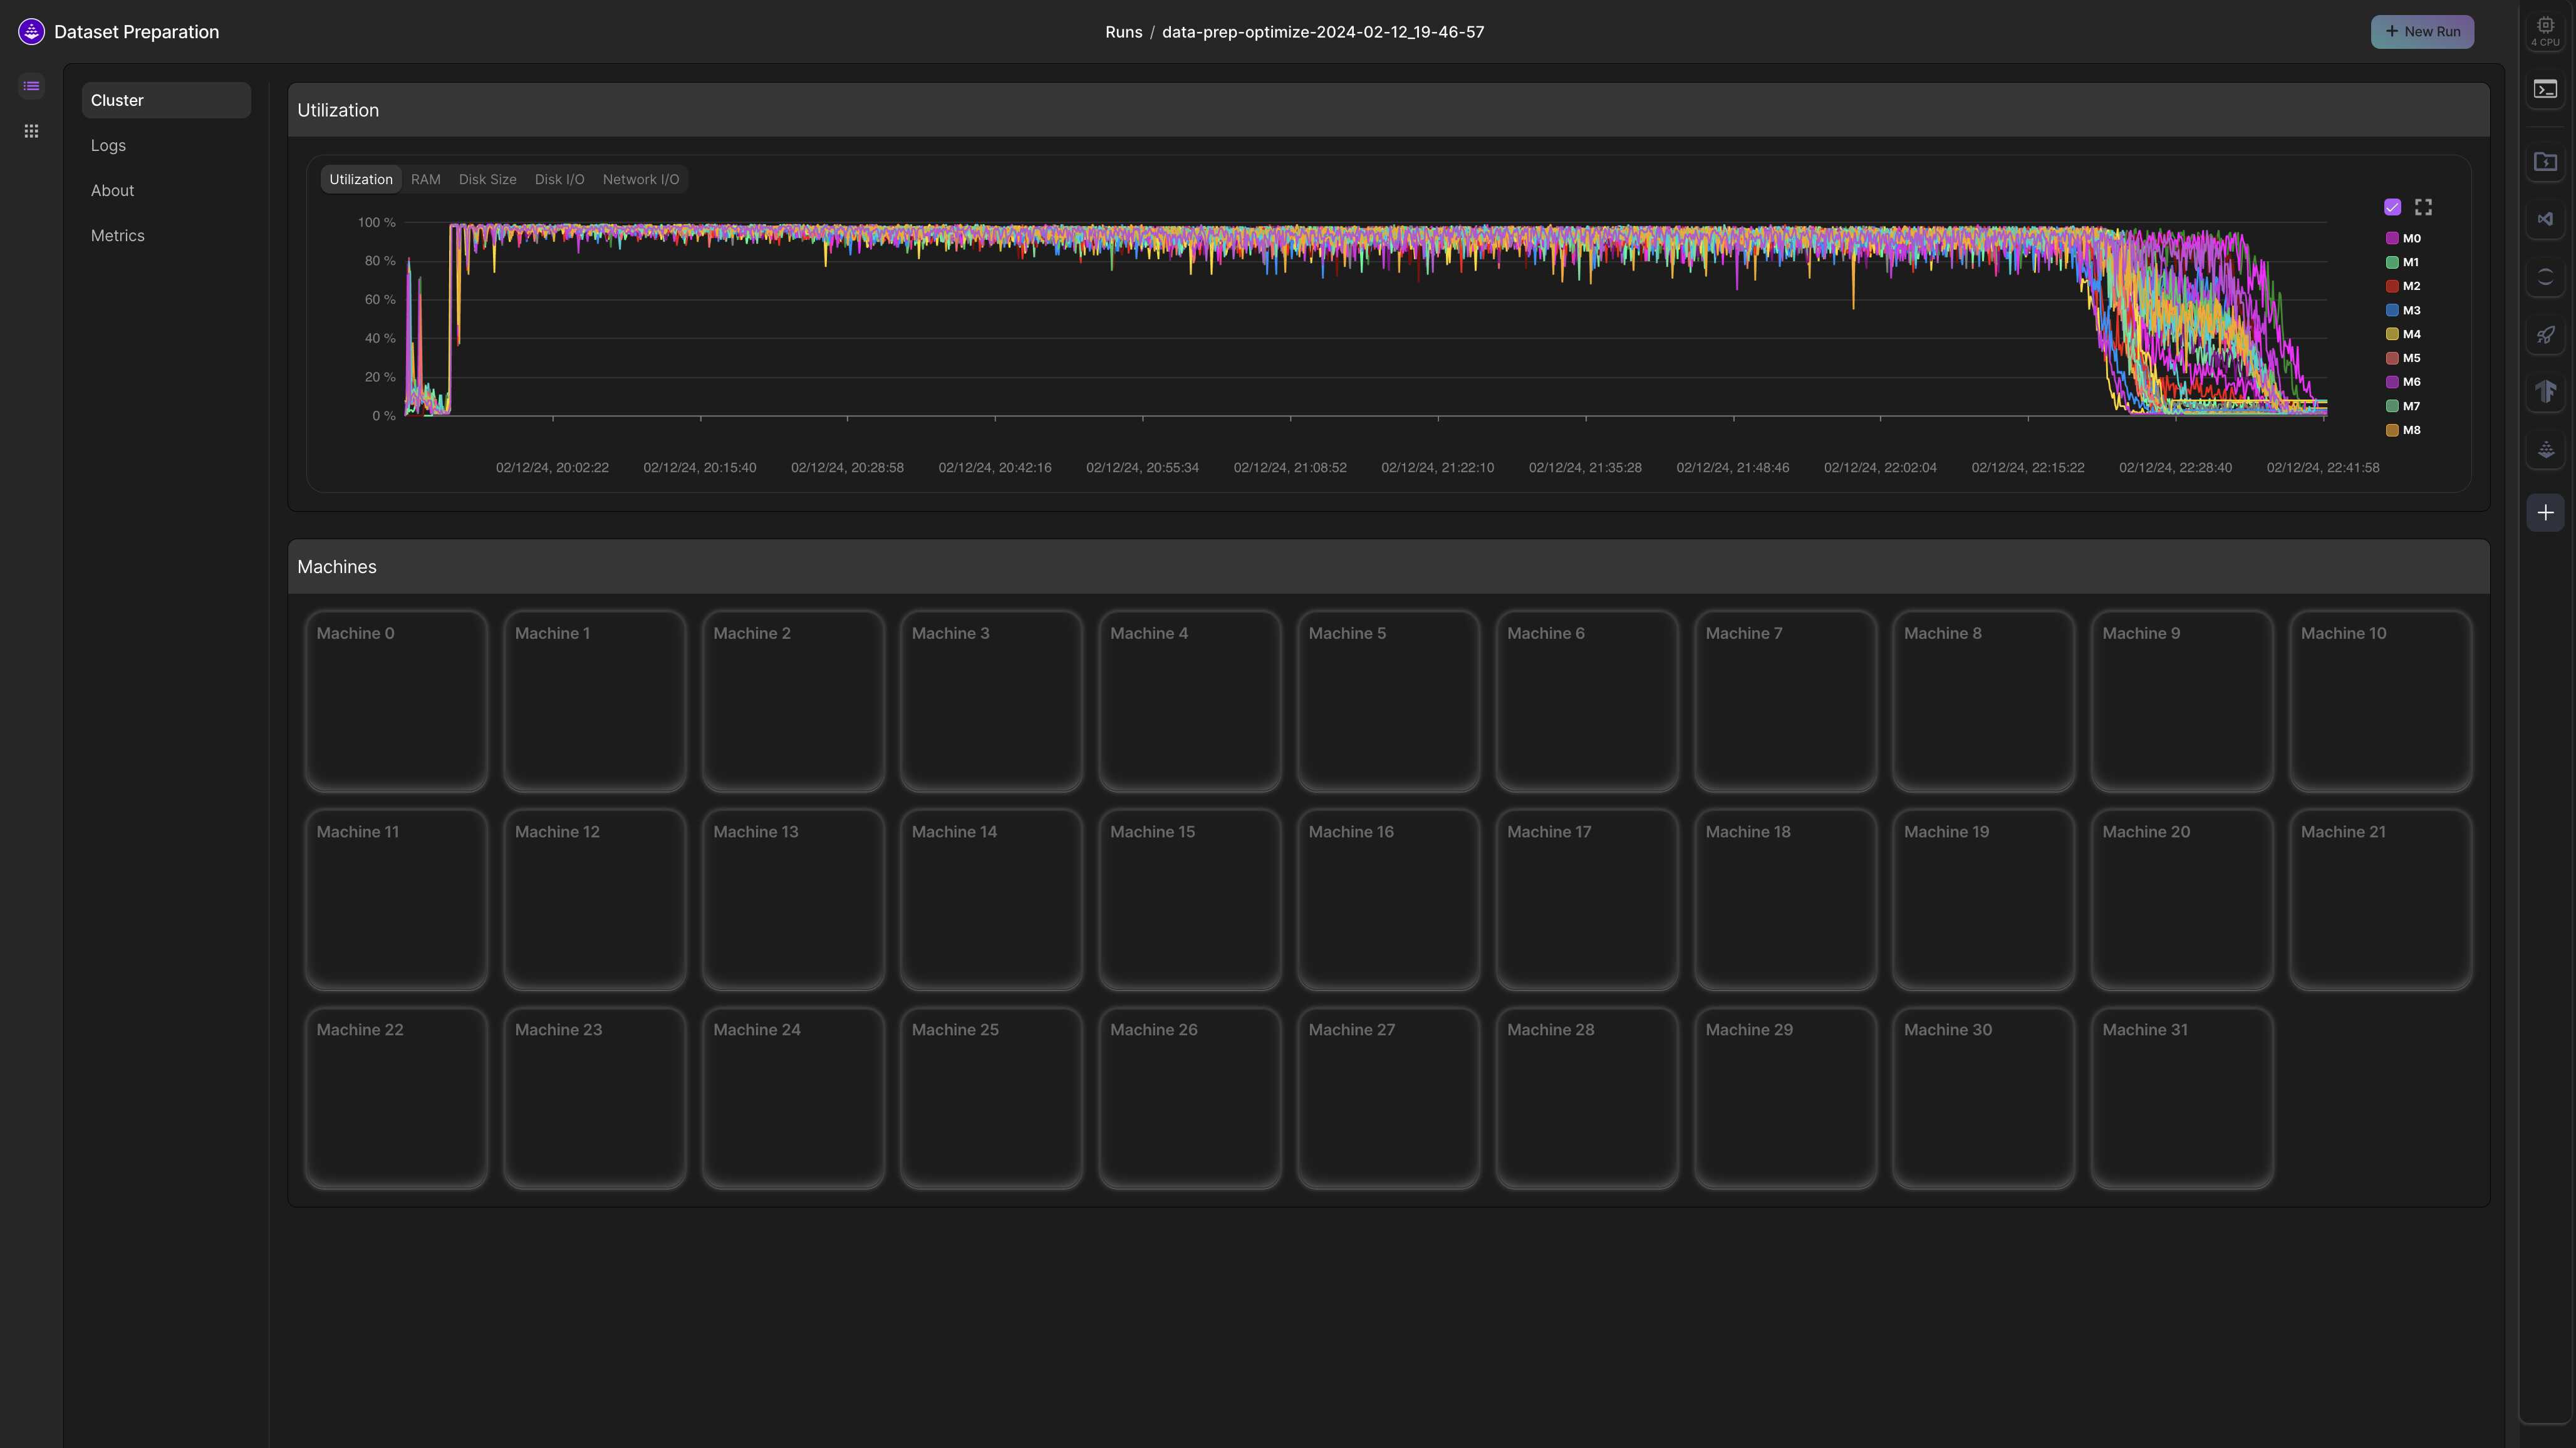
Task: Expand the chart to fullscreen
Action: pyautogui.click(x=2423, y=207)
